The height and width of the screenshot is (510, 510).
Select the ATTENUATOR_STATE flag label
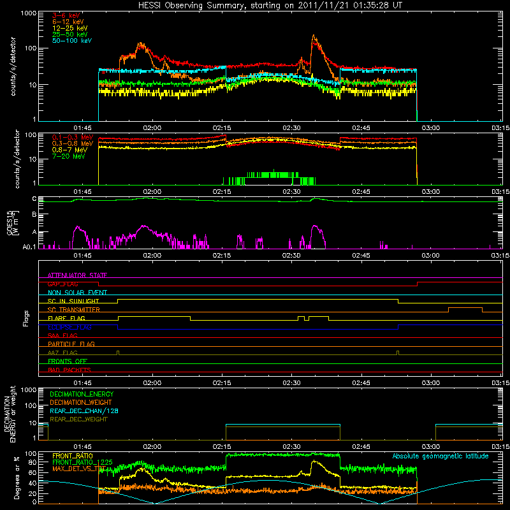(77, 275)
